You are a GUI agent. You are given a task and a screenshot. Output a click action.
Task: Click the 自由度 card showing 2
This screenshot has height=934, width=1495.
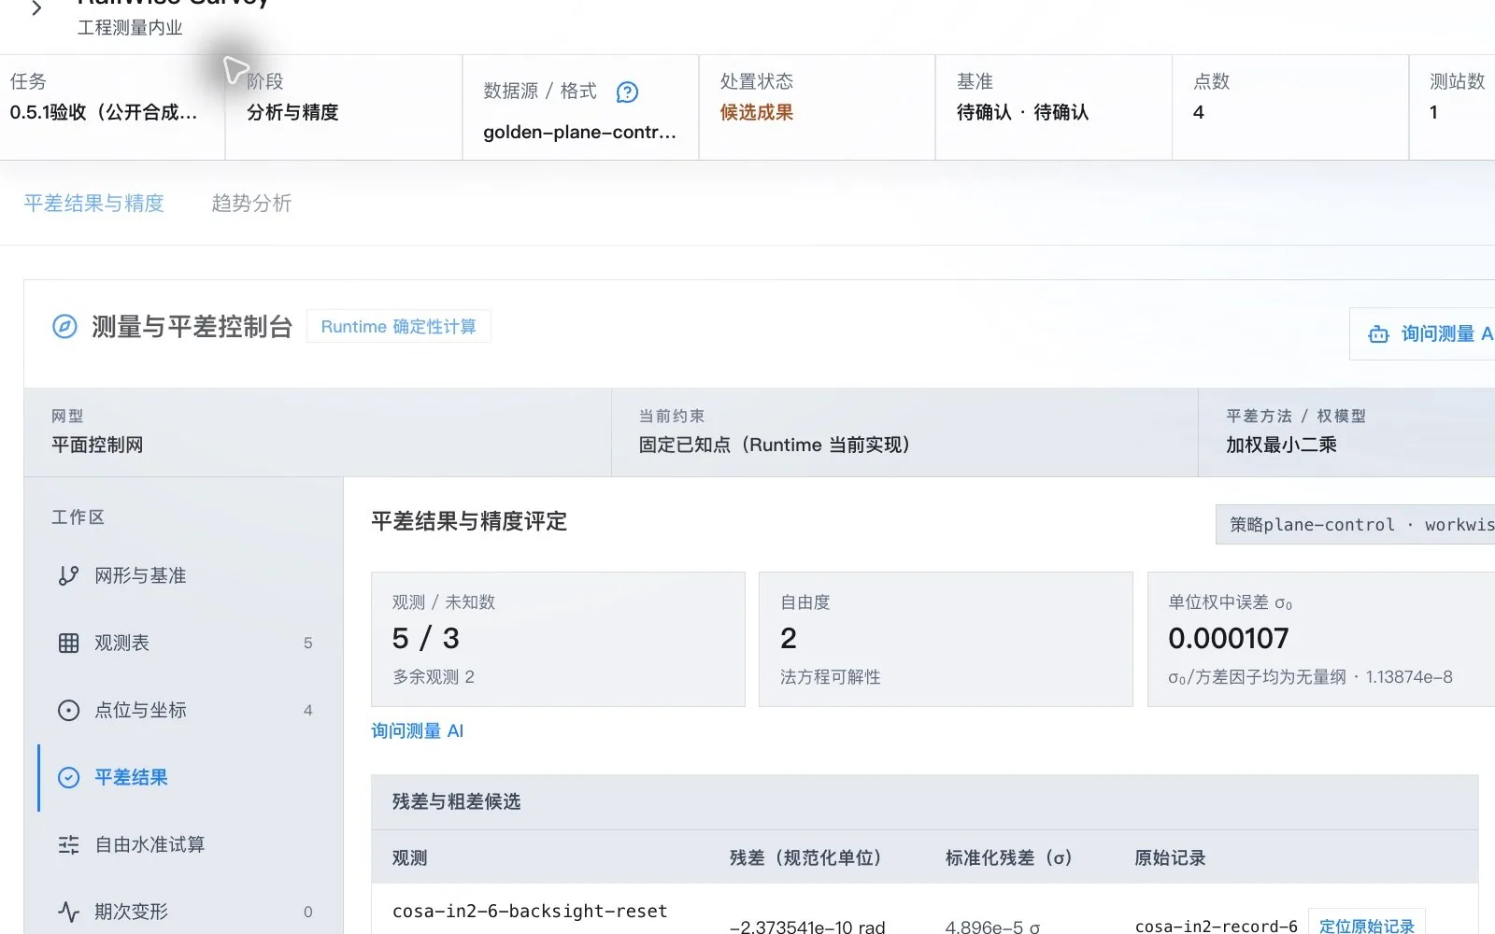pos(946,639)
